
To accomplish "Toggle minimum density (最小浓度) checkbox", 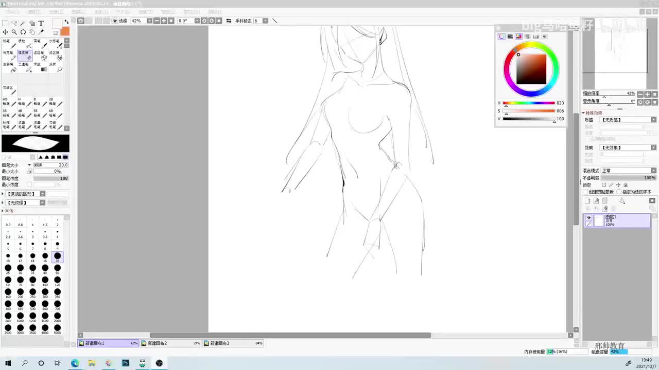I will point(29,185).
